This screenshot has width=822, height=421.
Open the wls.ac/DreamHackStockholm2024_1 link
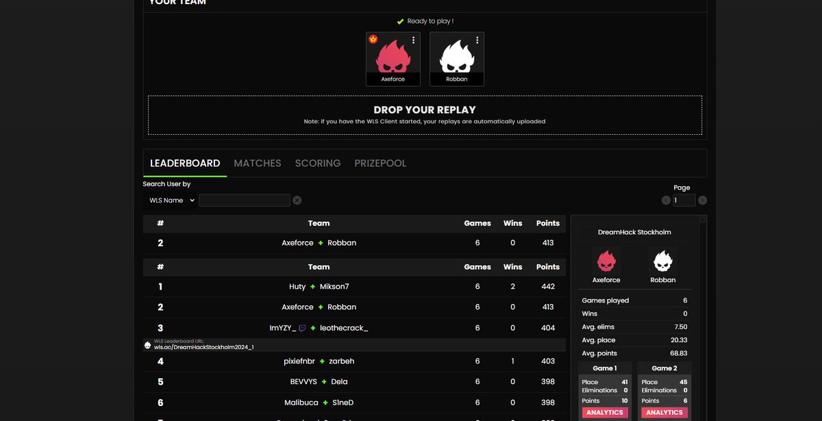(x=204, y=347)
